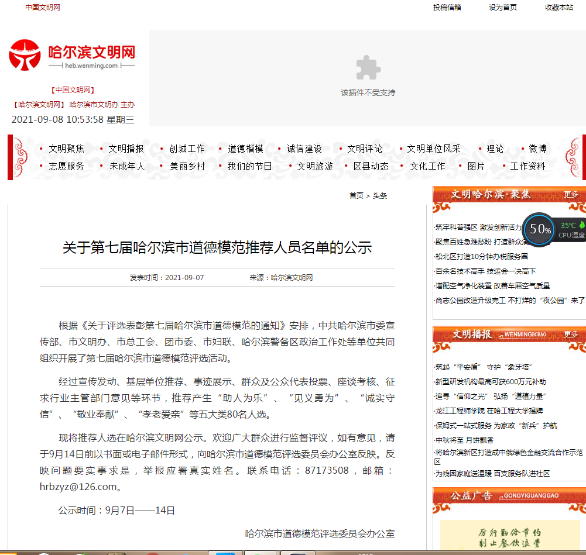
Task: Click the 首页 breadcrumb link
Action: [x=356, y=196]
